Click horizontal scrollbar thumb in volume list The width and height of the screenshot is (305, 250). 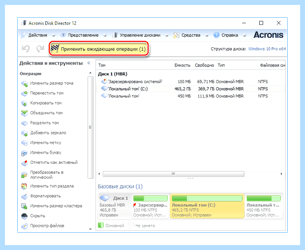point(173,174)
